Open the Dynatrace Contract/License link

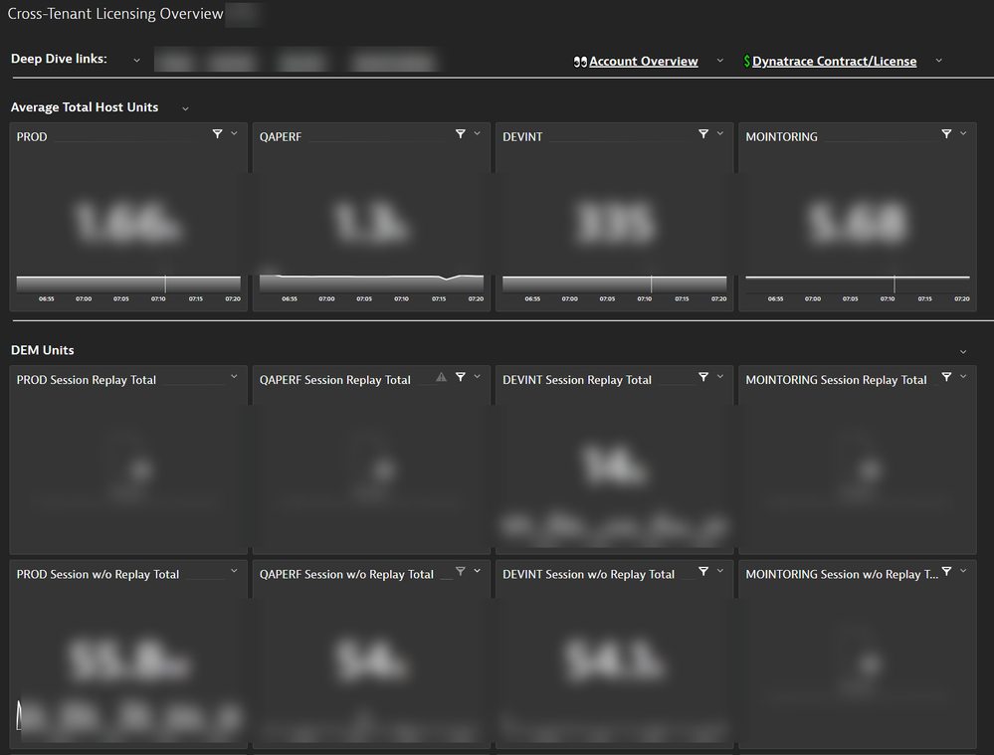click(834, 62)
